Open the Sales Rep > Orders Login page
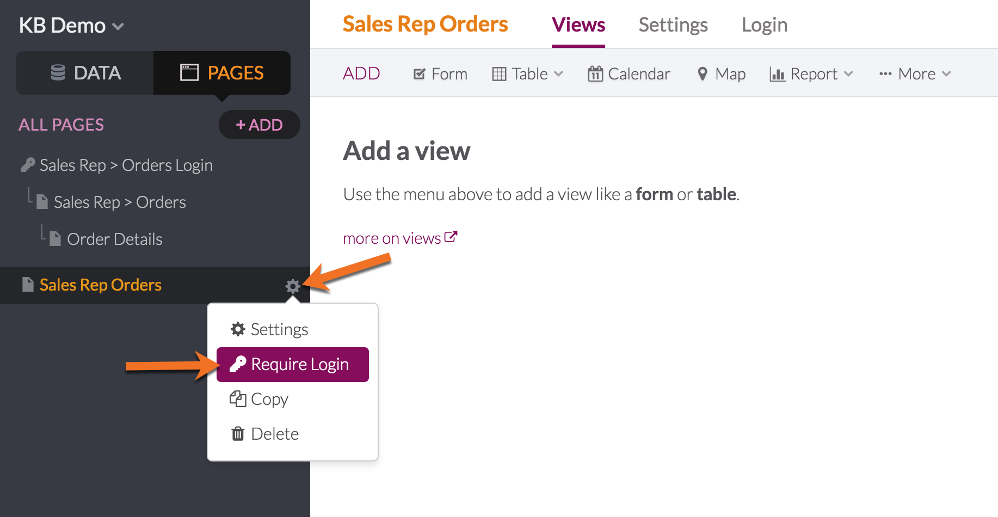Image resolution: width=998 pixels, height=517 pixels. tap(116, 165)
